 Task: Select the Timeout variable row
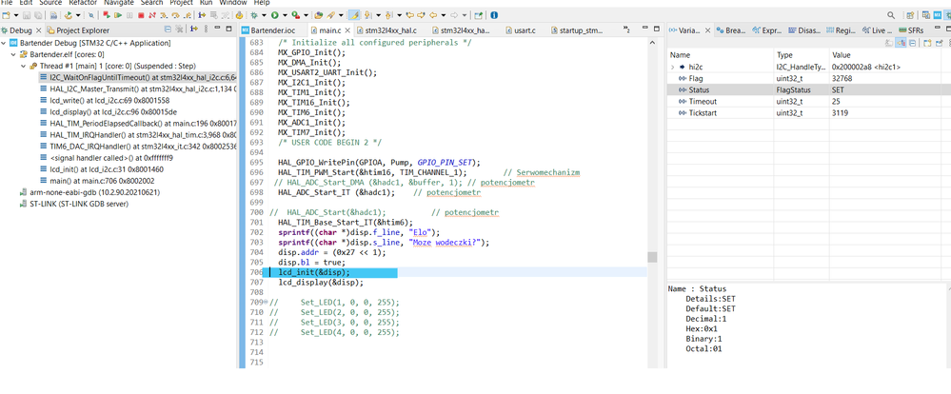point(703,101)
